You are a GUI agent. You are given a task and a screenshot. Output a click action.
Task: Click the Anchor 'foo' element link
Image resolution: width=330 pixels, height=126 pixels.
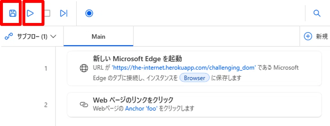coord(141,108)
